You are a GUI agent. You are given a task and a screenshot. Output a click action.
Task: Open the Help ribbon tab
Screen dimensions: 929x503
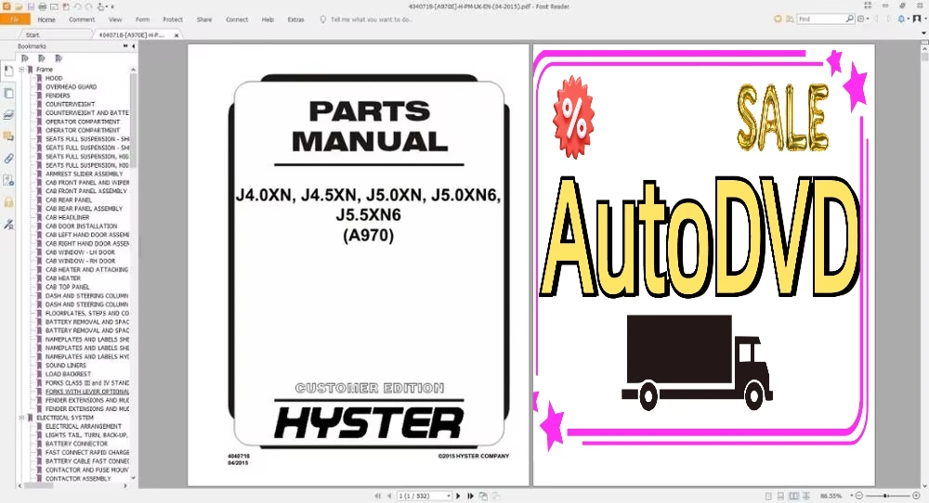268,19
